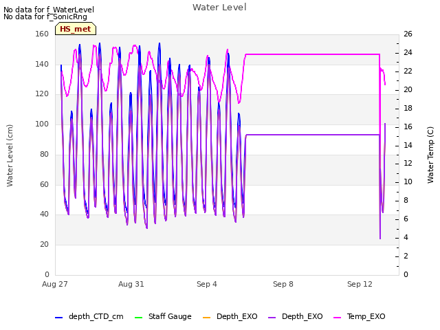Click the blue depth_CTD_cm legend swatch
Screen dimensions: 440x330
pyautogui.click(x=58, y=317)
